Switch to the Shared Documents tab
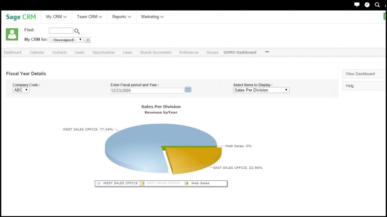The width and height of the screenshot is (387, 217). [155, 52]
